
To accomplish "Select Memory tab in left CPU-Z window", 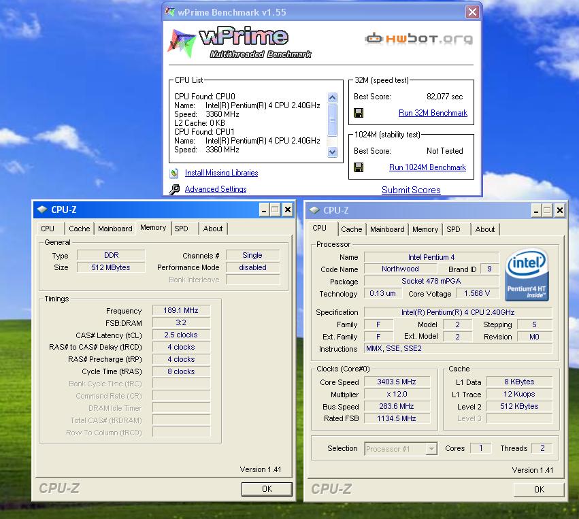I will coord(153,227).
